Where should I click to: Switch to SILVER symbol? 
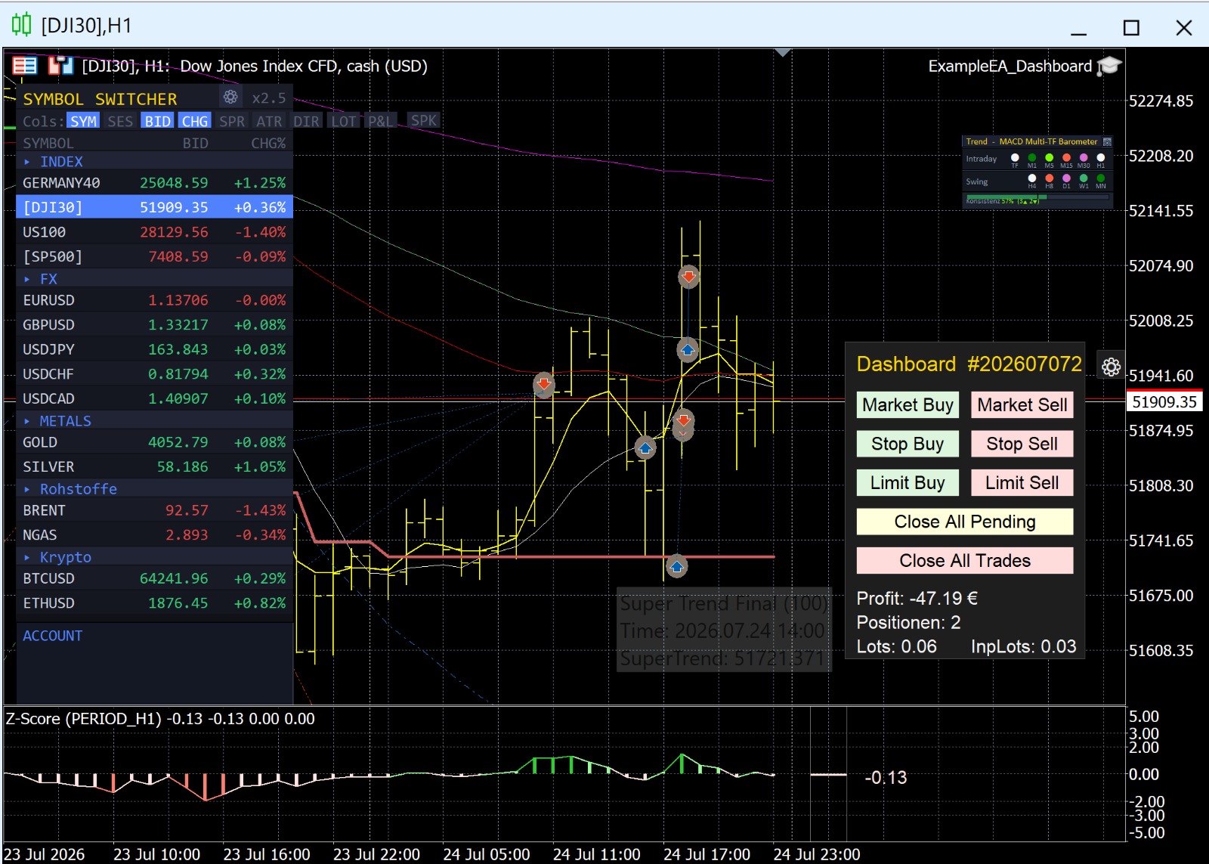pos(154,466)
